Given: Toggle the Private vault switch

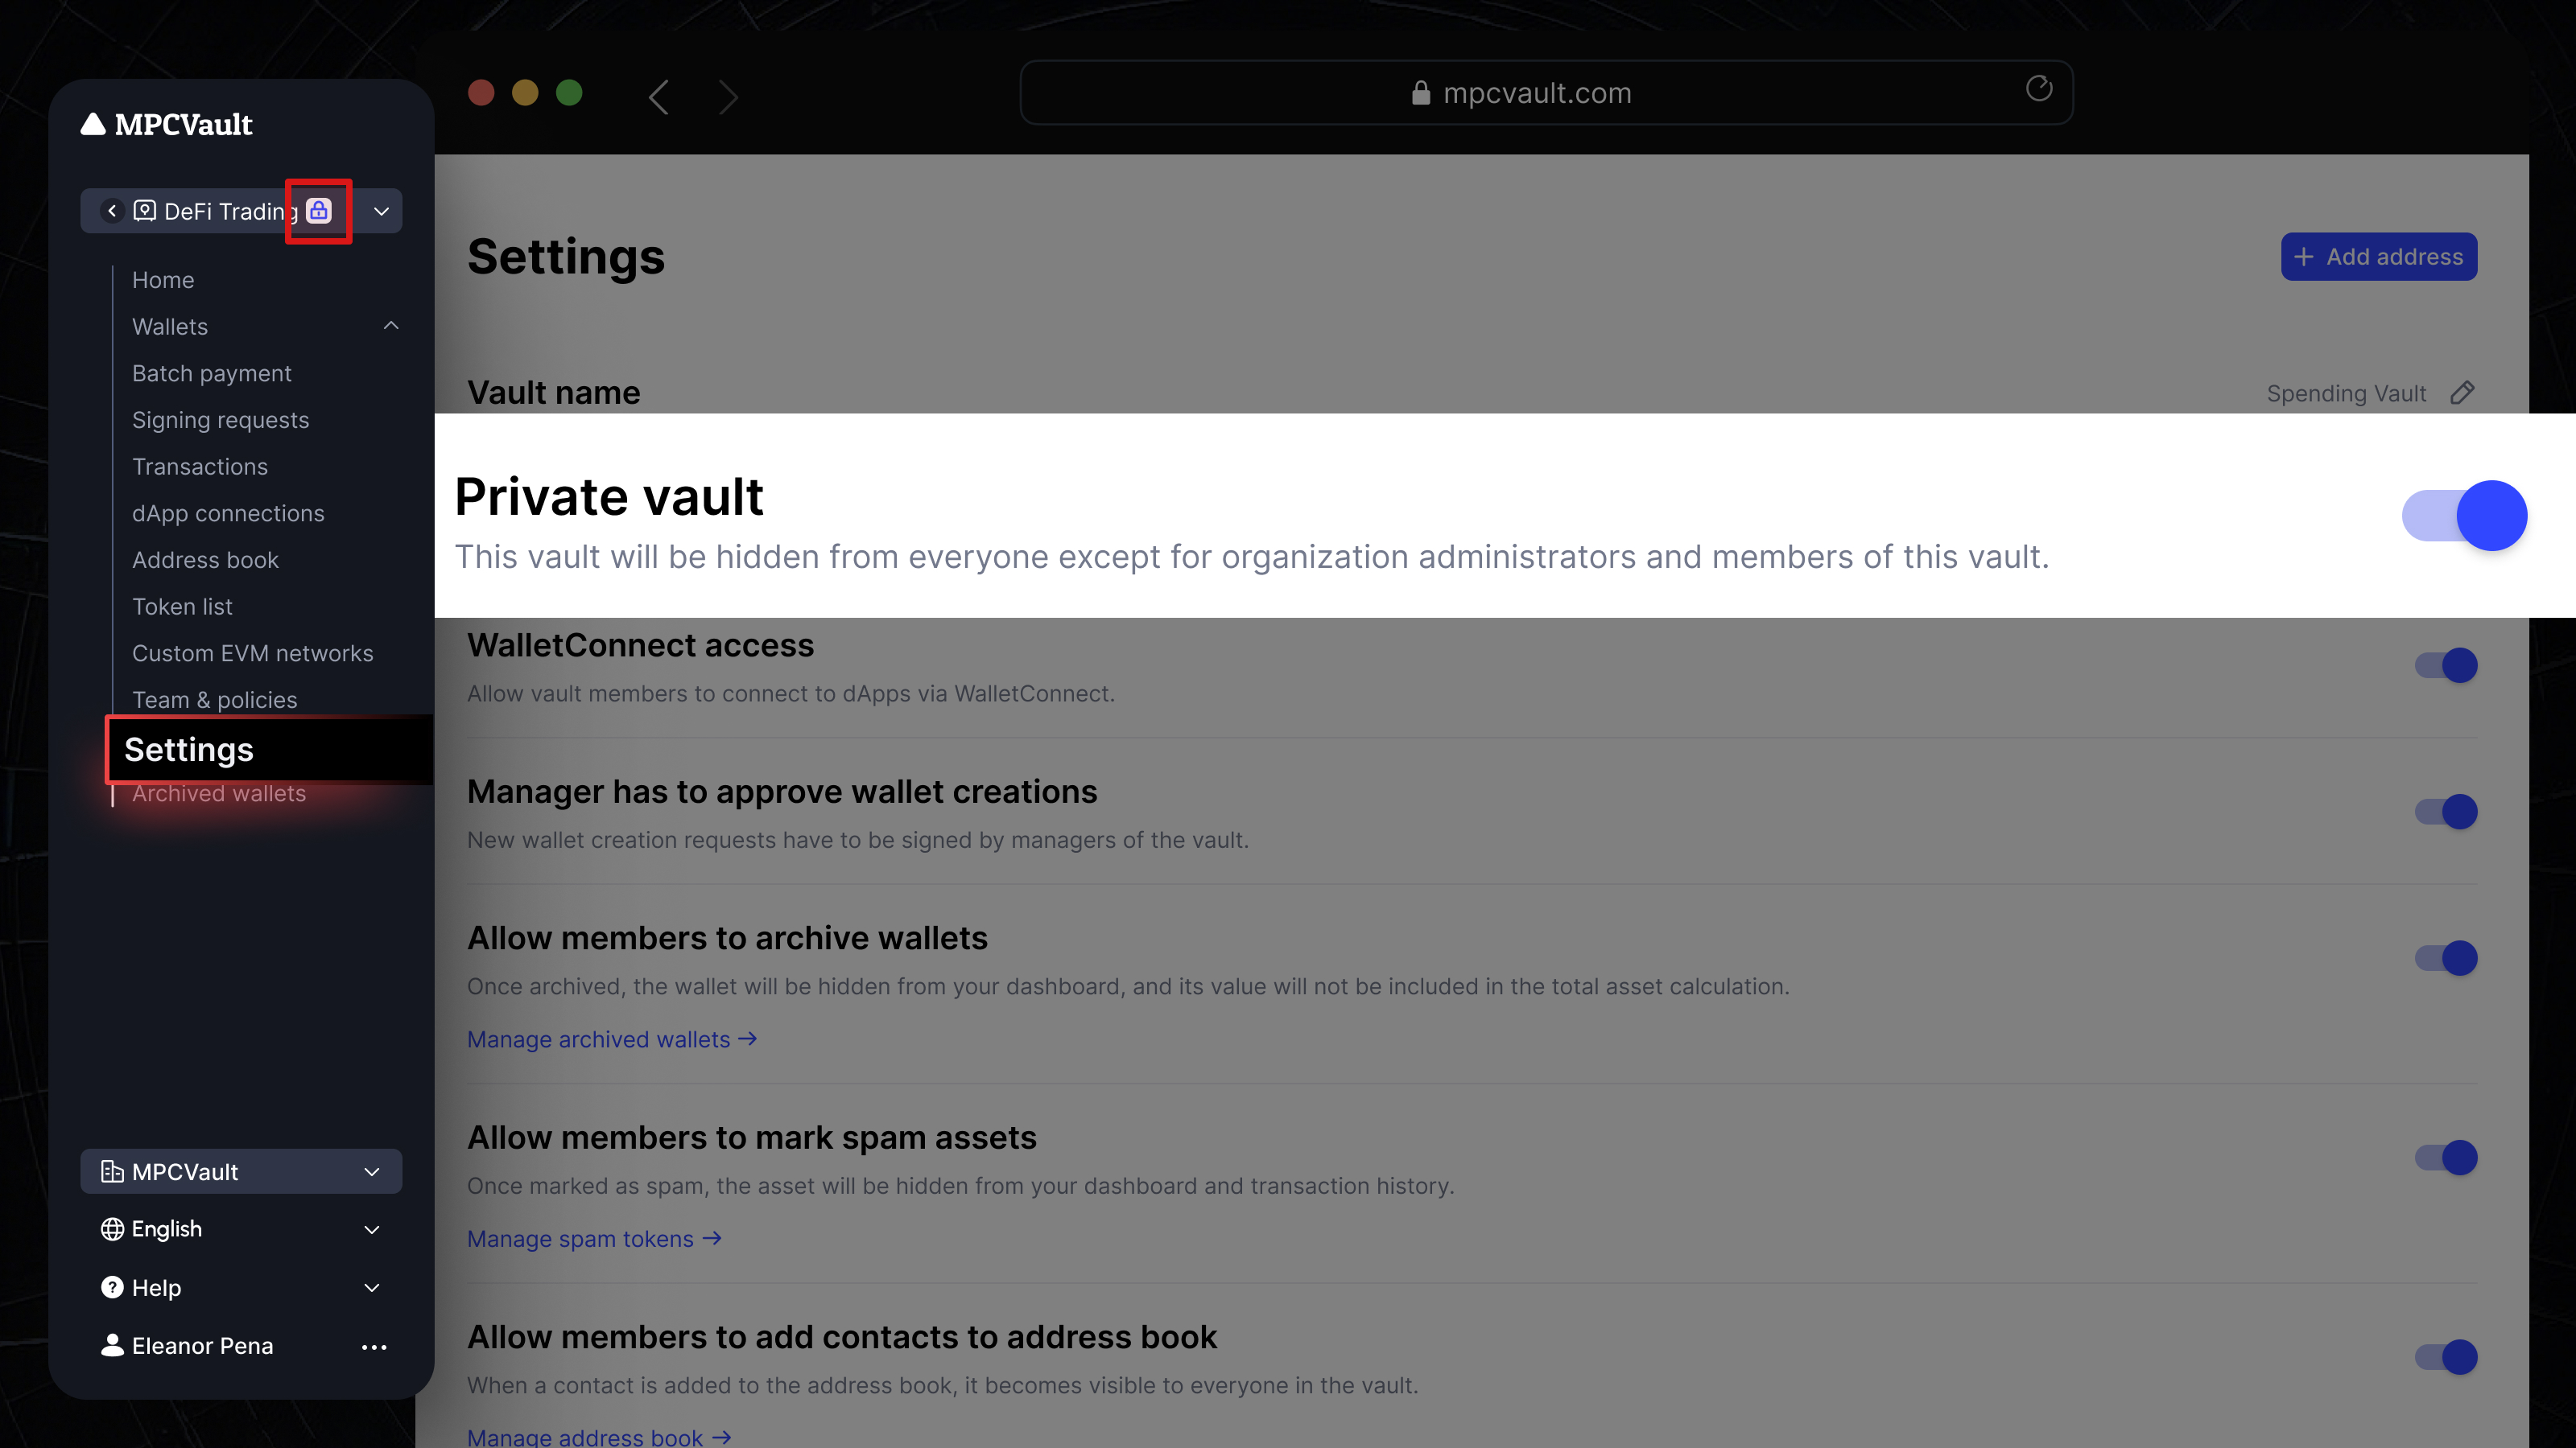Looking at the screenshot, I should [x=2464, y=516].
